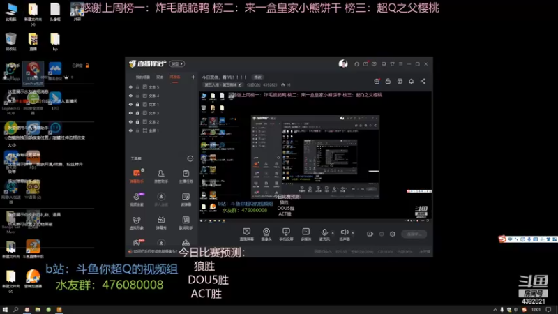Screen dimensions: 558x314
Task: Mute the 扬声器 speaker
Action: [x=344, y=234]
